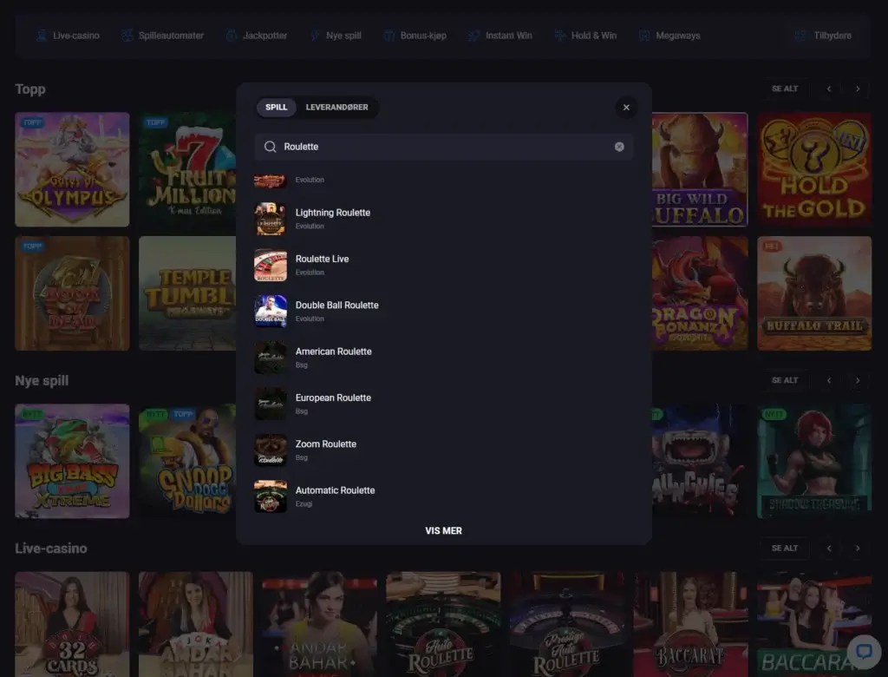Image resolution: width=888 pixels, height=677 pixels.
Task: Click the Automatic Roulette game icon
Action: point(271,496)
